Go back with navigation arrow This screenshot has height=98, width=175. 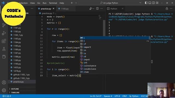coord(72,3)
